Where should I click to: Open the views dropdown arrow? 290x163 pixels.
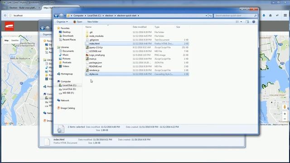241,22
